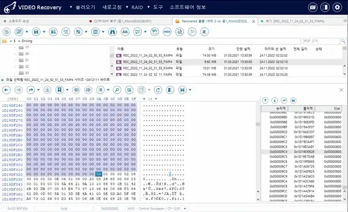
Task: Click the save (floppy disk) toolbar icon
Action: tap(36, 32)
